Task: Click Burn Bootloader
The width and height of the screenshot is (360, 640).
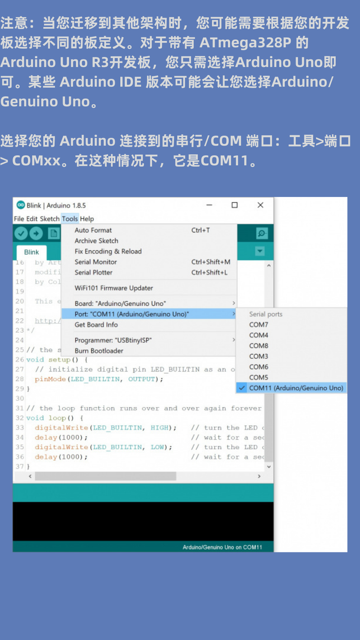Action: (x=149, y=351)
